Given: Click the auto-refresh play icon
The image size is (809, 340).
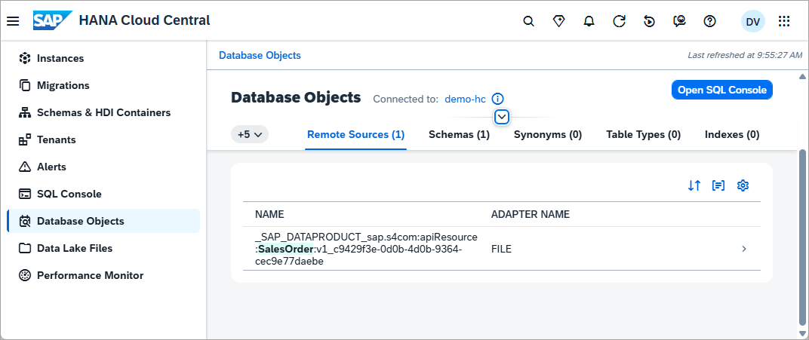Looking at the screenshot, I should 650,21.
